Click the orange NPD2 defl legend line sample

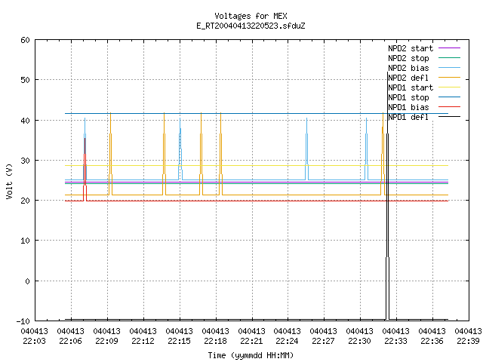click(449, 77)
